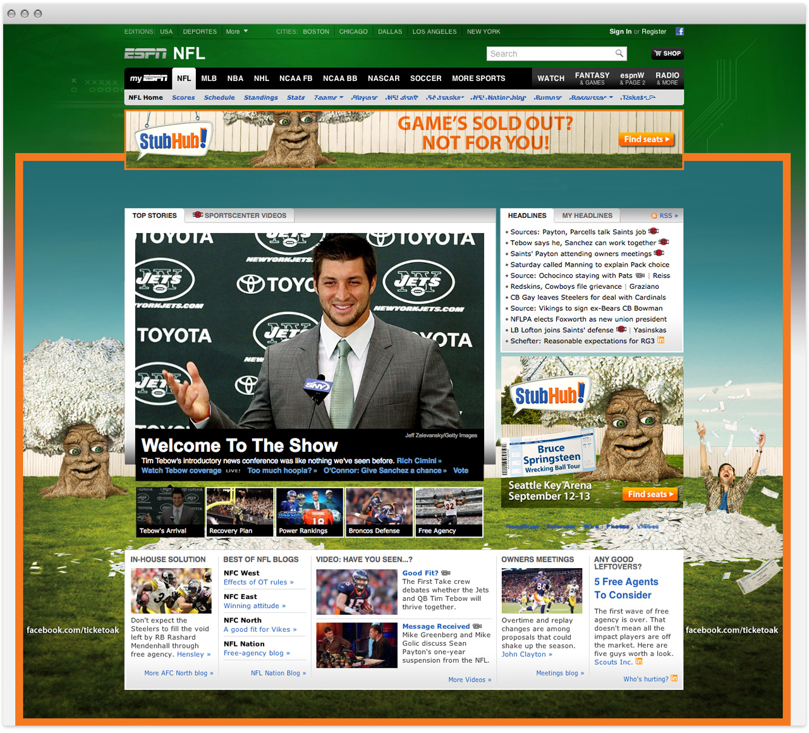The width and height of the screenshot is (809, 733).
Task: Open headline about CB Gay leaving Steelers
Action: 588,297
